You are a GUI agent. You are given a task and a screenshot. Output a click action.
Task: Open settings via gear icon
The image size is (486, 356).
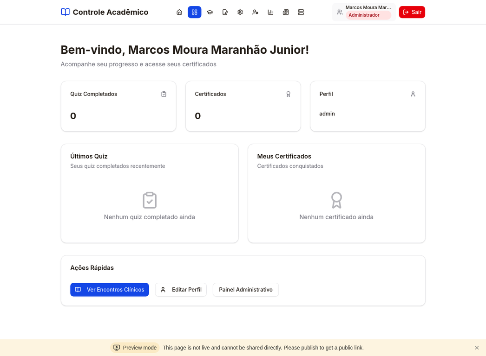click(240, 12)
